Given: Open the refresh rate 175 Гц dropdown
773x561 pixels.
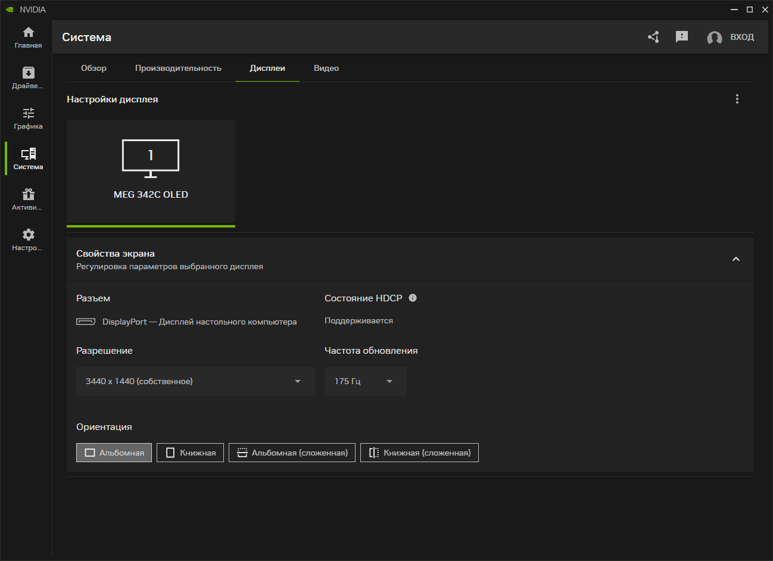Looking at the screenshot, I should pyautogui.click(x=365, y=381).
